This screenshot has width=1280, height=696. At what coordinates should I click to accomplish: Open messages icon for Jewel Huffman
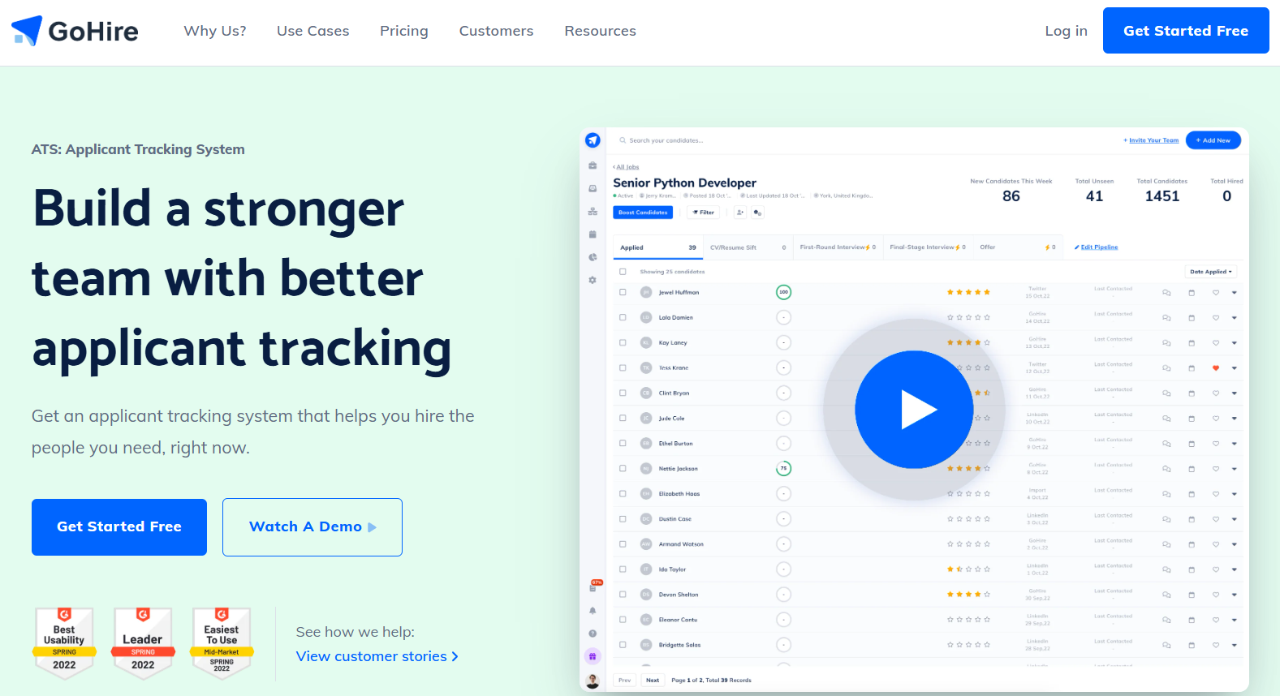point(1166,293)
